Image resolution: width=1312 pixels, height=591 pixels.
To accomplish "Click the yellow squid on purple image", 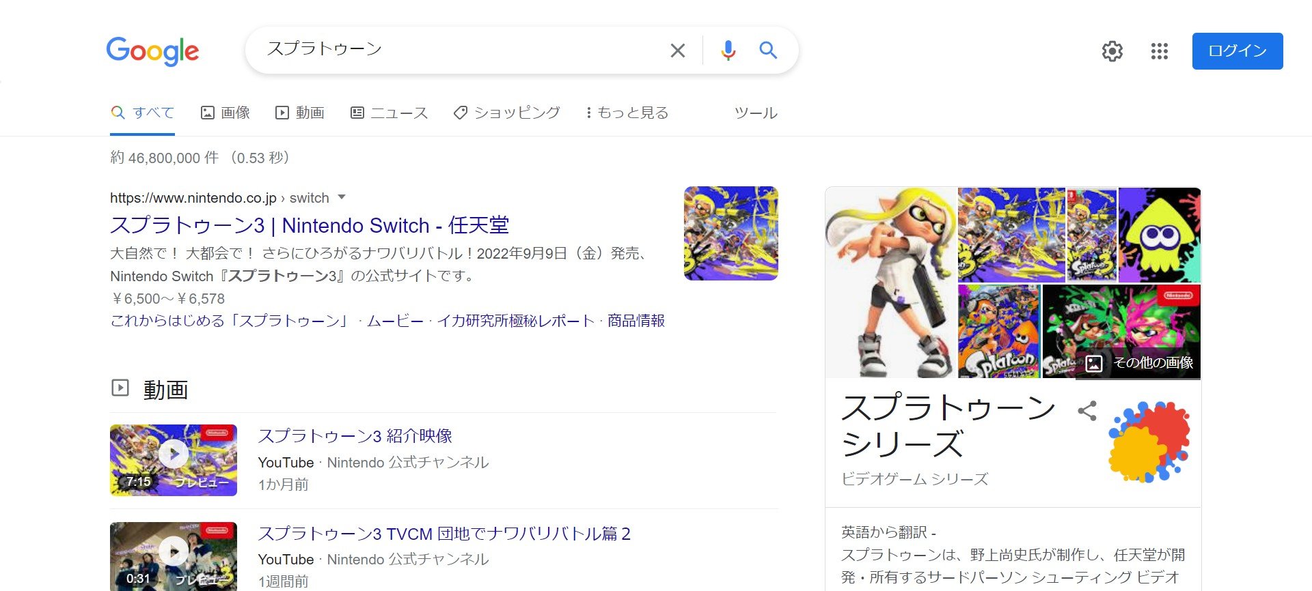I will click(1160, 235).
